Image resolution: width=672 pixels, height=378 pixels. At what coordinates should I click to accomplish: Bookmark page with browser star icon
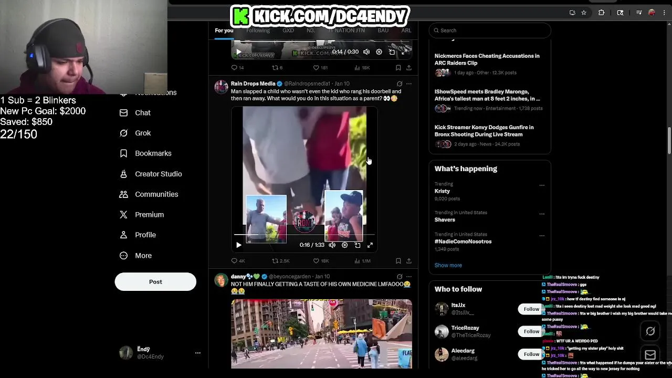584,13
